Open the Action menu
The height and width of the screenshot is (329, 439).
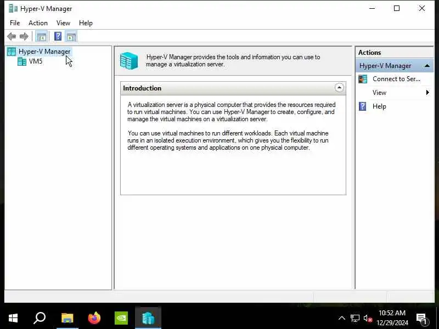(x=38, y=23)
